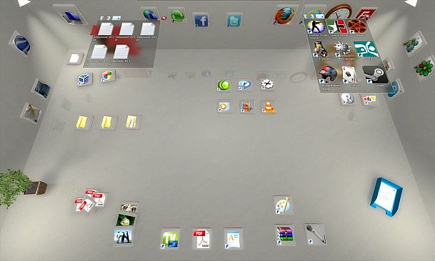This screenshot has height=261, width=435.
Task: Open the Google Earth icon on left wall
Action: [21, 44]
